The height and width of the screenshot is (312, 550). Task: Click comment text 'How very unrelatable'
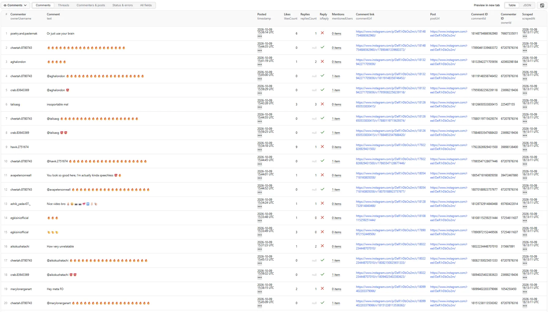pyautogui.click(x=60, y=246)
